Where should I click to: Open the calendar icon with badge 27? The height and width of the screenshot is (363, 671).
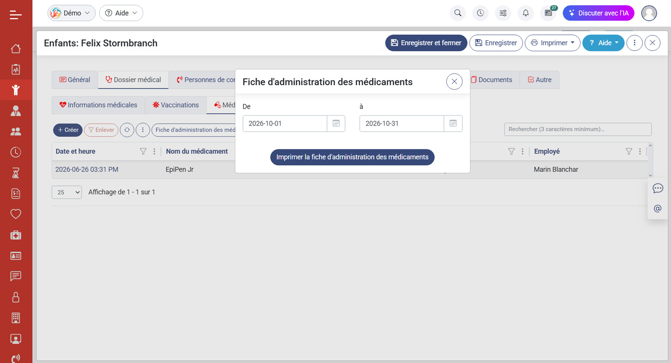point(548,13)
